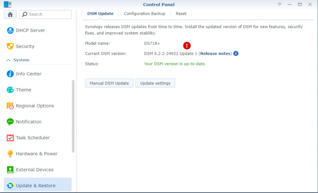The height and width of the screenshot is (193, 318).
Task: Select the Regional Options label
Action: point(35,106)
